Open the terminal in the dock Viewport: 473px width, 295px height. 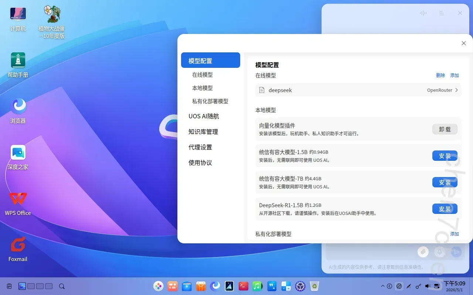pos(244,286)
